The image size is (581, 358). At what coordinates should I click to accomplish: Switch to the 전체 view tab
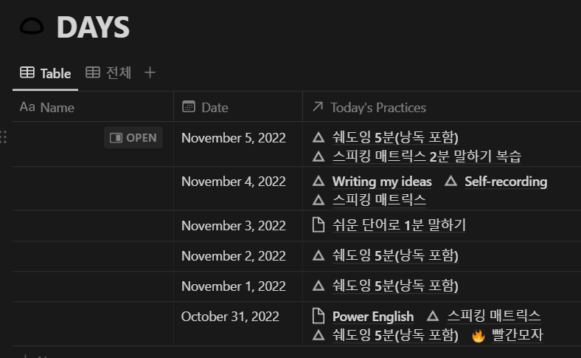coord(108,73)
